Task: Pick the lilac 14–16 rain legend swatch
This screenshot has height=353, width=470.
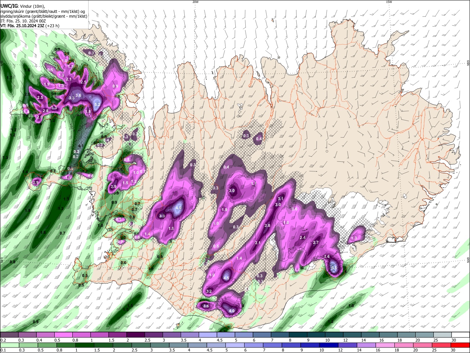Action: point(367,345)
